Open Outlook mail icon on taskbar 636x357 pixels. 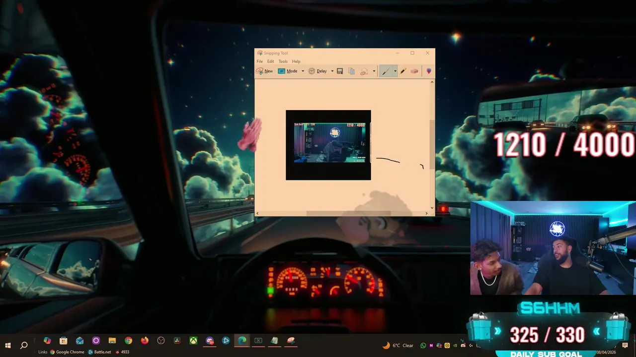click(79, 341)
